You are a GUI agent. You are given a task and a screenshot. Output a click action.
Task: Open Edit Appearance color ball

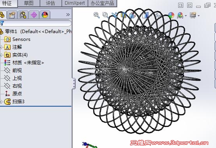pos(171,15)
